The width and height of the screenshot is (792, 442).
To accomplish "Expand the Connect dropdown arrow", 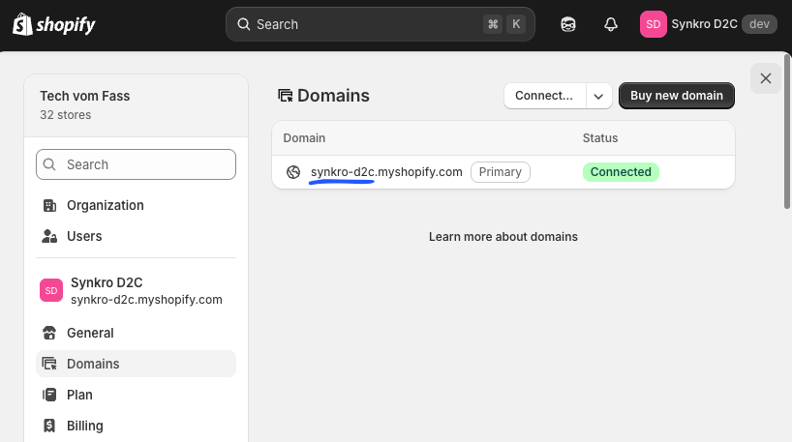I will click(x=598, y=96).
